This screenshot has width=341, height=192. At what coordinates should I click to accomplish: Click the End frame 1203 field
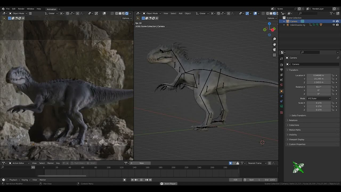point(270,180)
